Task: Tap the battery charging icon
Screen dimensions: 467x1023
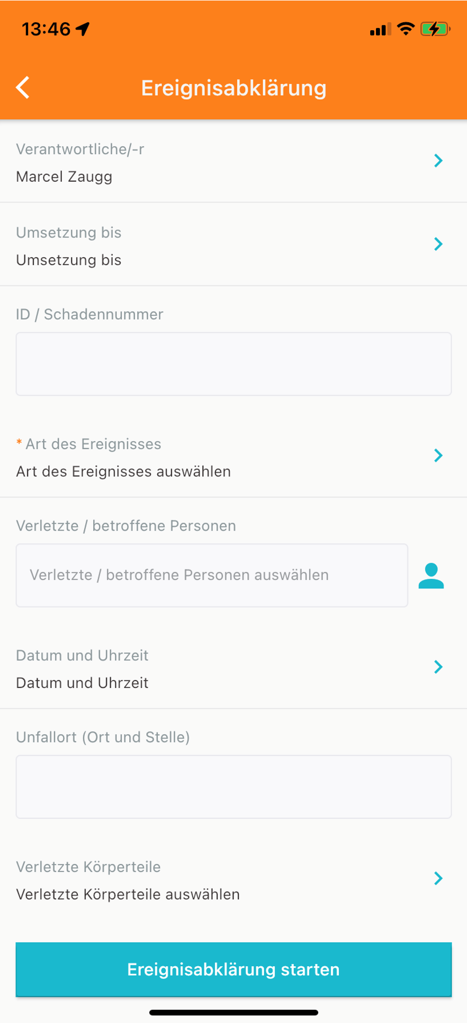Action: tap(435, 29)
